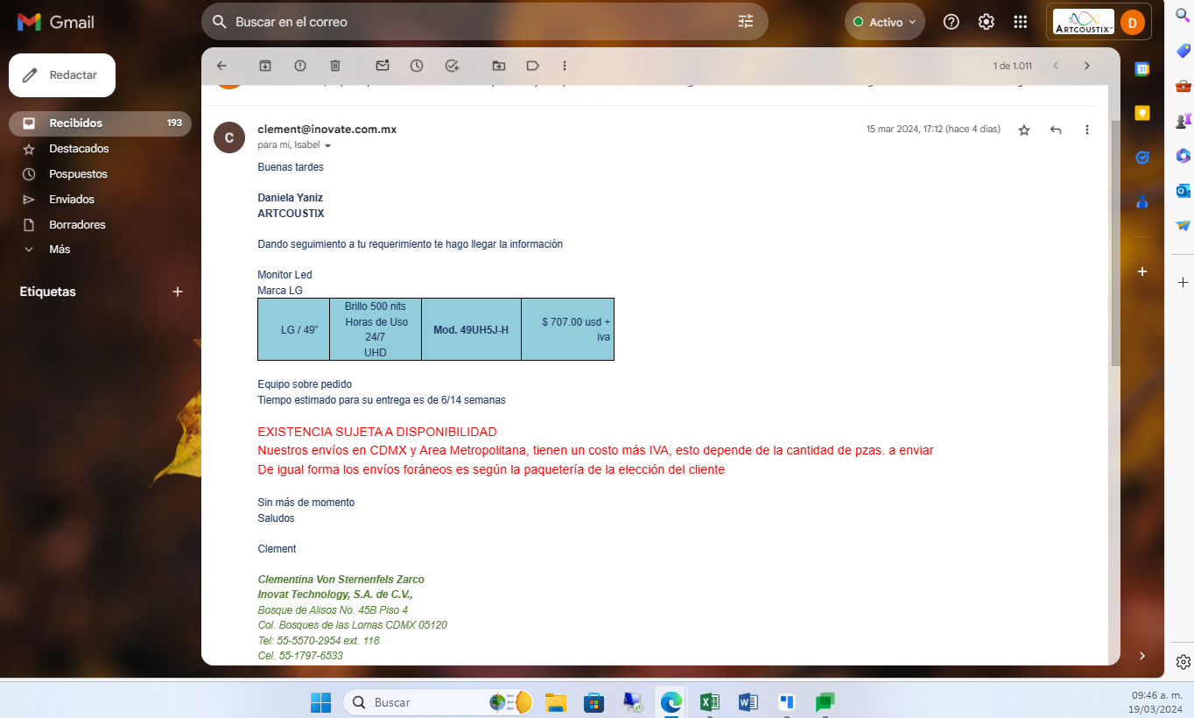1194x718 pixels.
Task: Select the '$ 707.00 usd + iva' price cell
Action: (567, 329)
